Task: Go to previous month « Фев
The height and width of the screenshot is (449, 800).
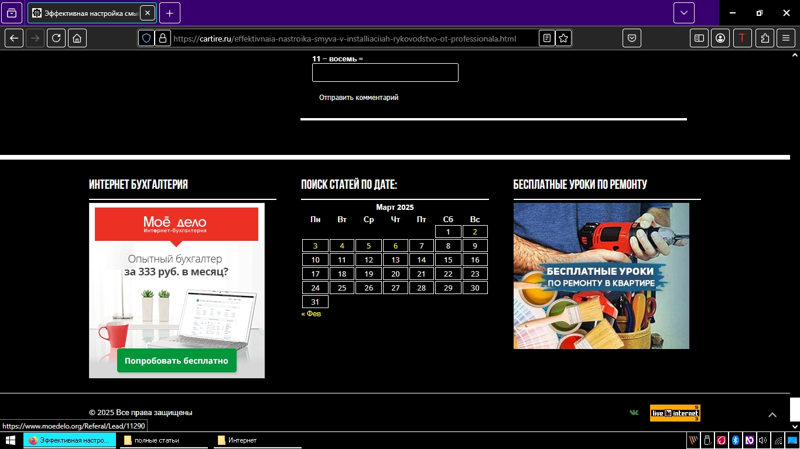Action: [x=311, y=314]
